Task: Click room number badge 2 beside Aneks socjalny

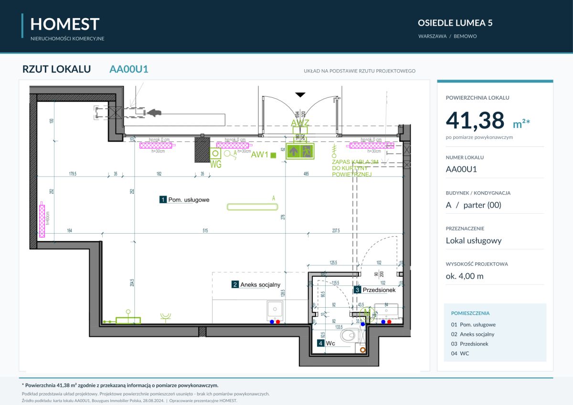Action: point(235,285)
